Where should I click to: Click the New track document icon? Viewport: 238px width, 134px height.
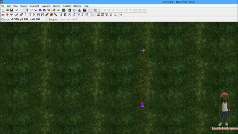pos(3,10)
